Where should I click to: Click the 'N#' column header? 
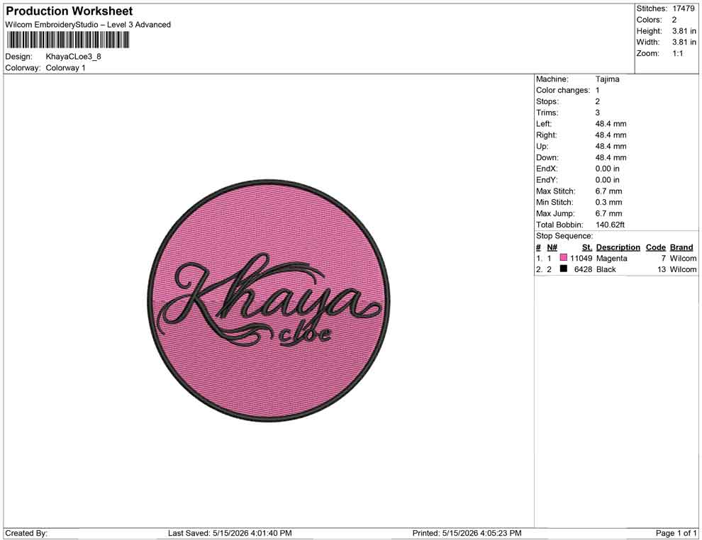pyautogui.click(x=552, y=247)
